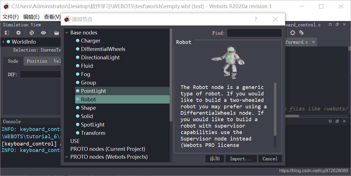Image resolution: width=351 pixels, height=176 pixels.
Task: Open the 查看(V) menu
Action: click(52, 17)
